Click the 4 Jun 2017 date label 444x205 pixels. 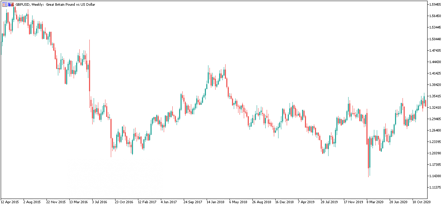click(169, 202)
